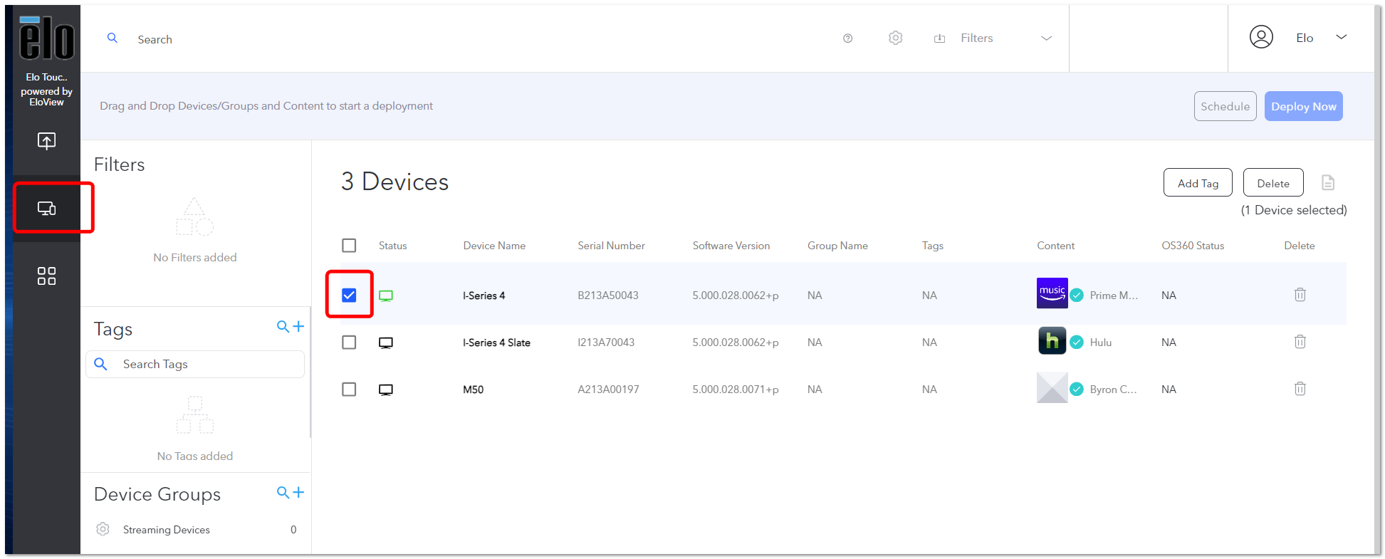Click the Deploy Now button
This screenshot has width=1385, height=559.
1304,106
